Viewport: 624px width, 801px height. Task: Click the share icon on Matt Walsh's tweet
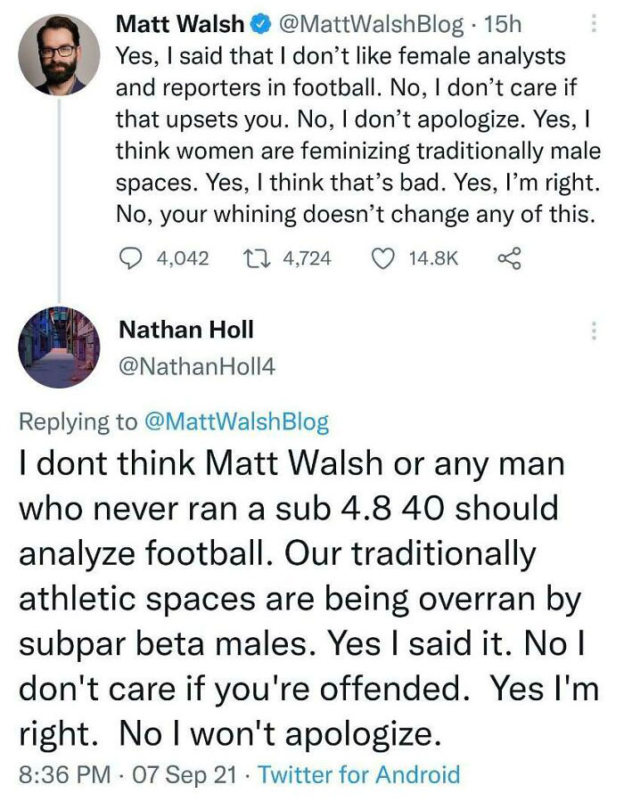(508, 258)
